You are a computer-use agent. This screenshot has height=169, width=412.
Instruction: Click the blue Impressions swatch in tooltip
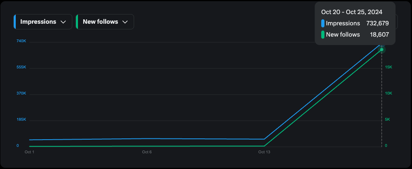coord(323,24)
